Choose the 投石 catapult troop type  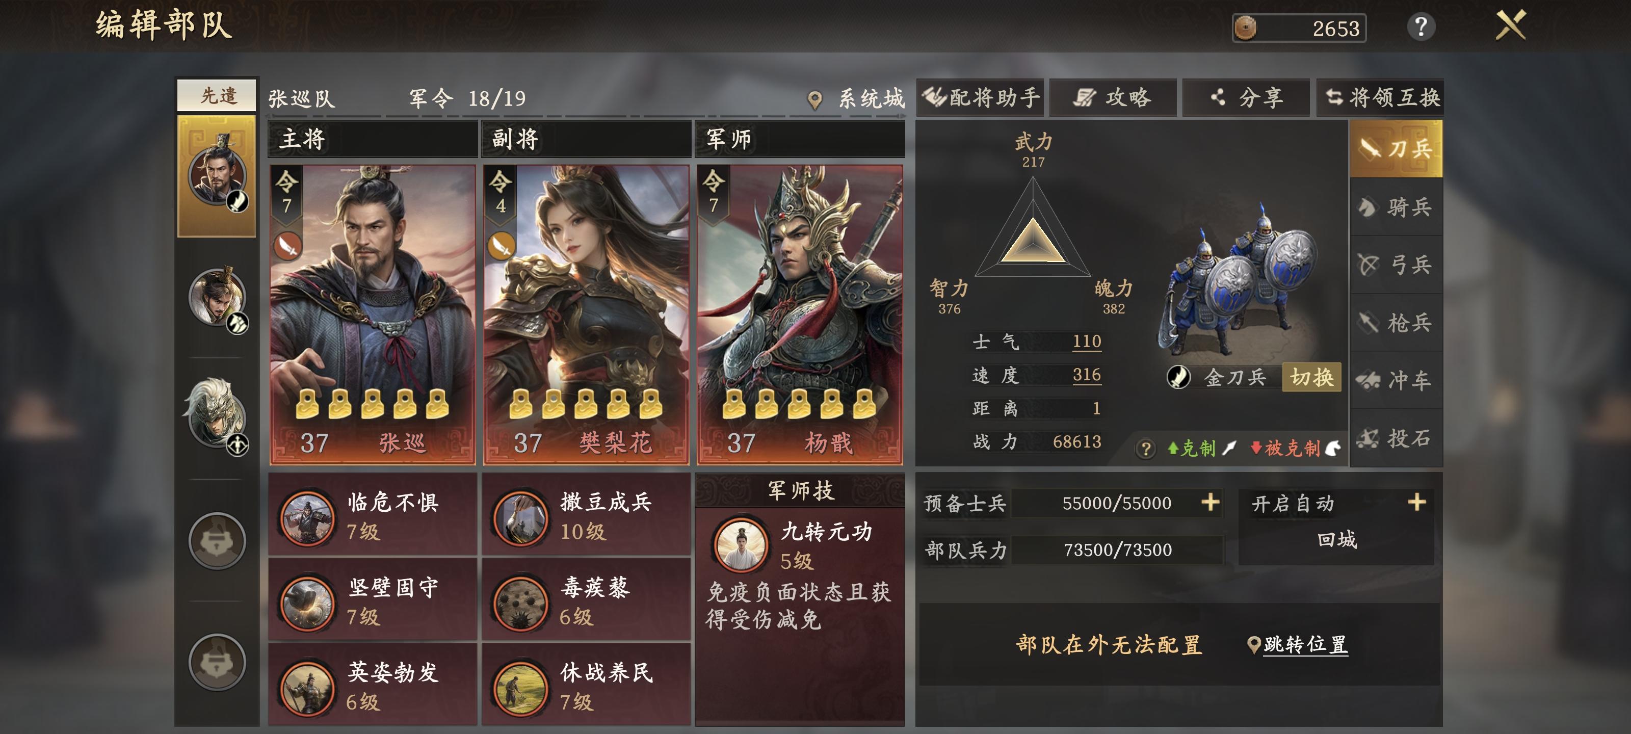tap(1396, 438)
